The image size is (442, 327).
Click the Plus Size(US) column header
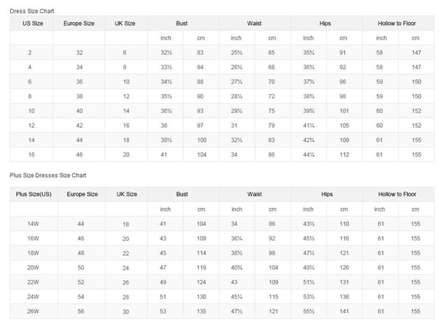tap(34, 194)
